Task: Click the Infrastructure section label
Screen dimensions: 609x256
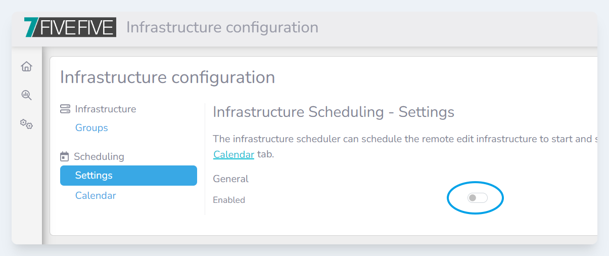Action: coord(105,109)
